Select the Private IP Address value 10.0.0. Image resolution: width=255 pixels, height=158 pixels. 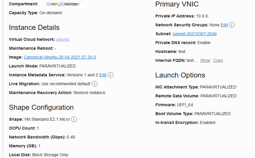[x=203, y=16]
